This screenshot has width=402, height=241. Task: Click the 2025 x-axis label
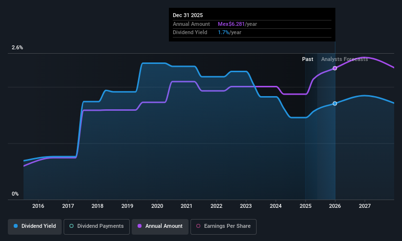[x=306, y=206]
